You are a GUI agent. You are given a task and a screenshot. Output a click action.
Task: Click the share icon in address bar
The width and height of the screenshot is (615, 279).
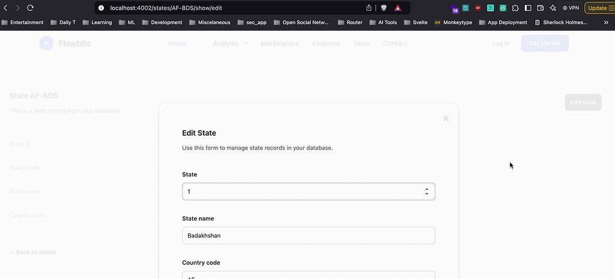(369, 8)
